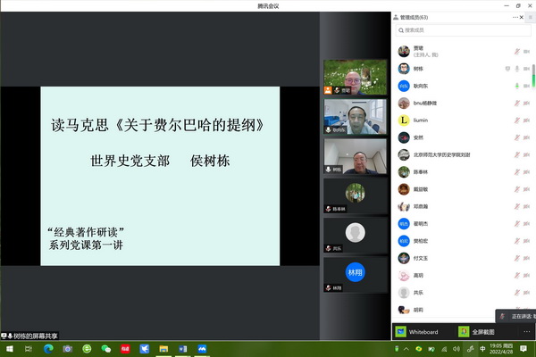The image size is (536, 357).
Task: Open WeChat from the taskbar
Action: pos(106,349)
